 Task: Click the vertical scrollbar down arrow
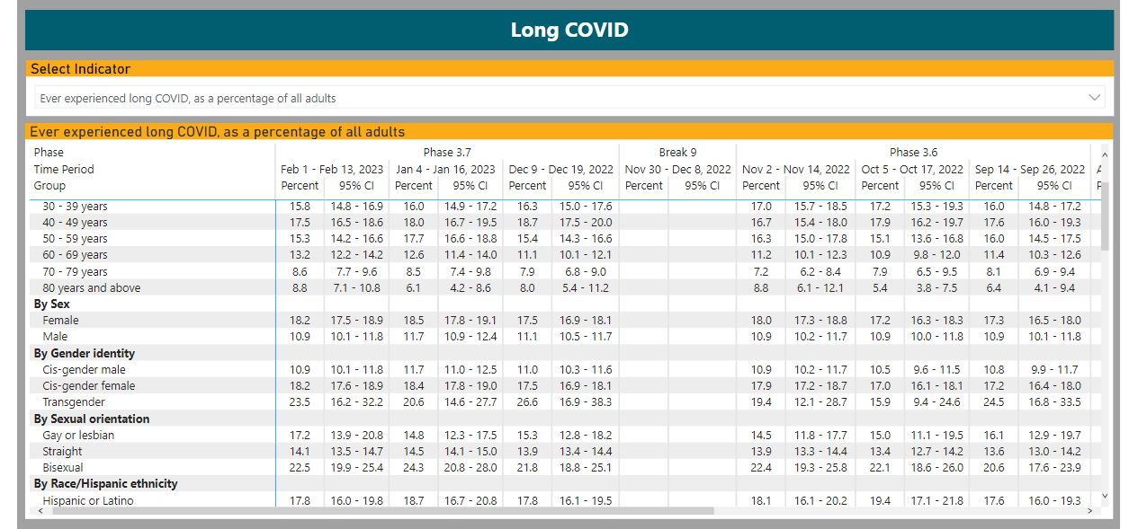(1106, 496)
